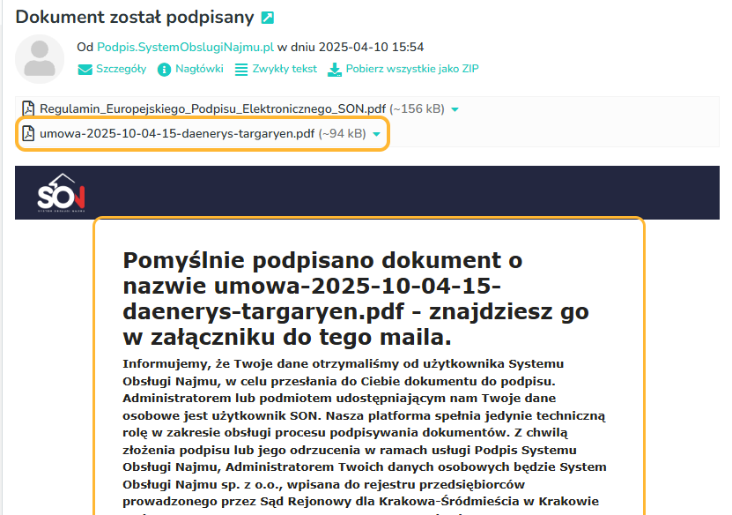The image size is (732, 515).
Task: Click the Szczegóły envelope icon
Action: [85, 70]
